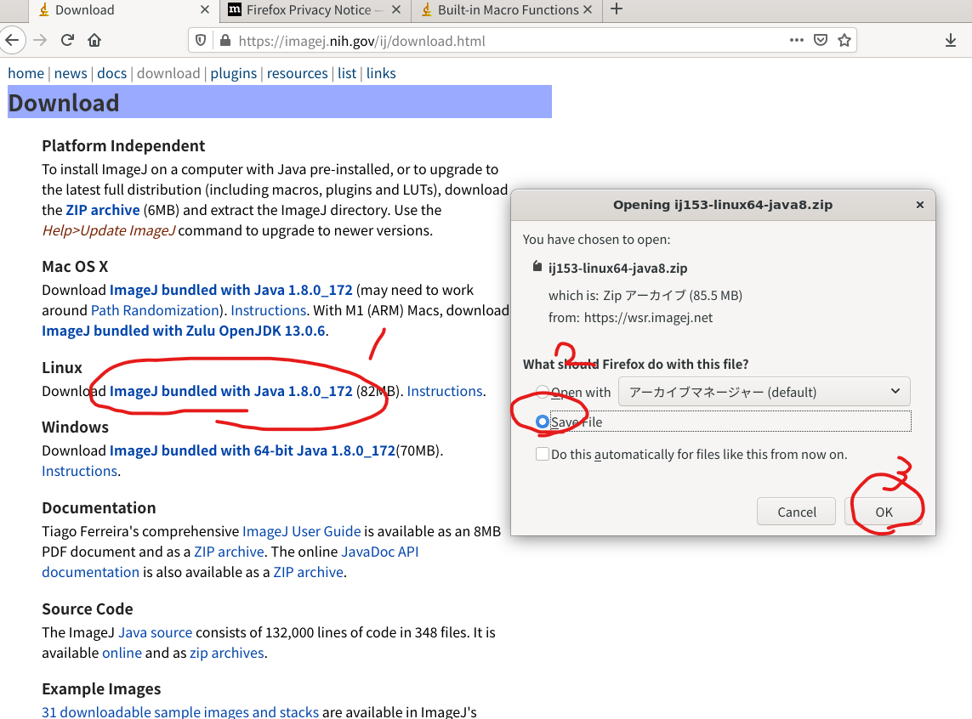Save page to Pocket icon
Image resolution: width=972 pixels, height=719 pixels.
(821, 40)
